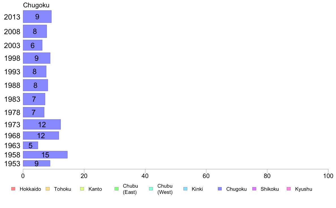This screenshot has height=208, width=336.
Task: Click the 100 tick on the x-axis
Action: click(x=328, y=176)
